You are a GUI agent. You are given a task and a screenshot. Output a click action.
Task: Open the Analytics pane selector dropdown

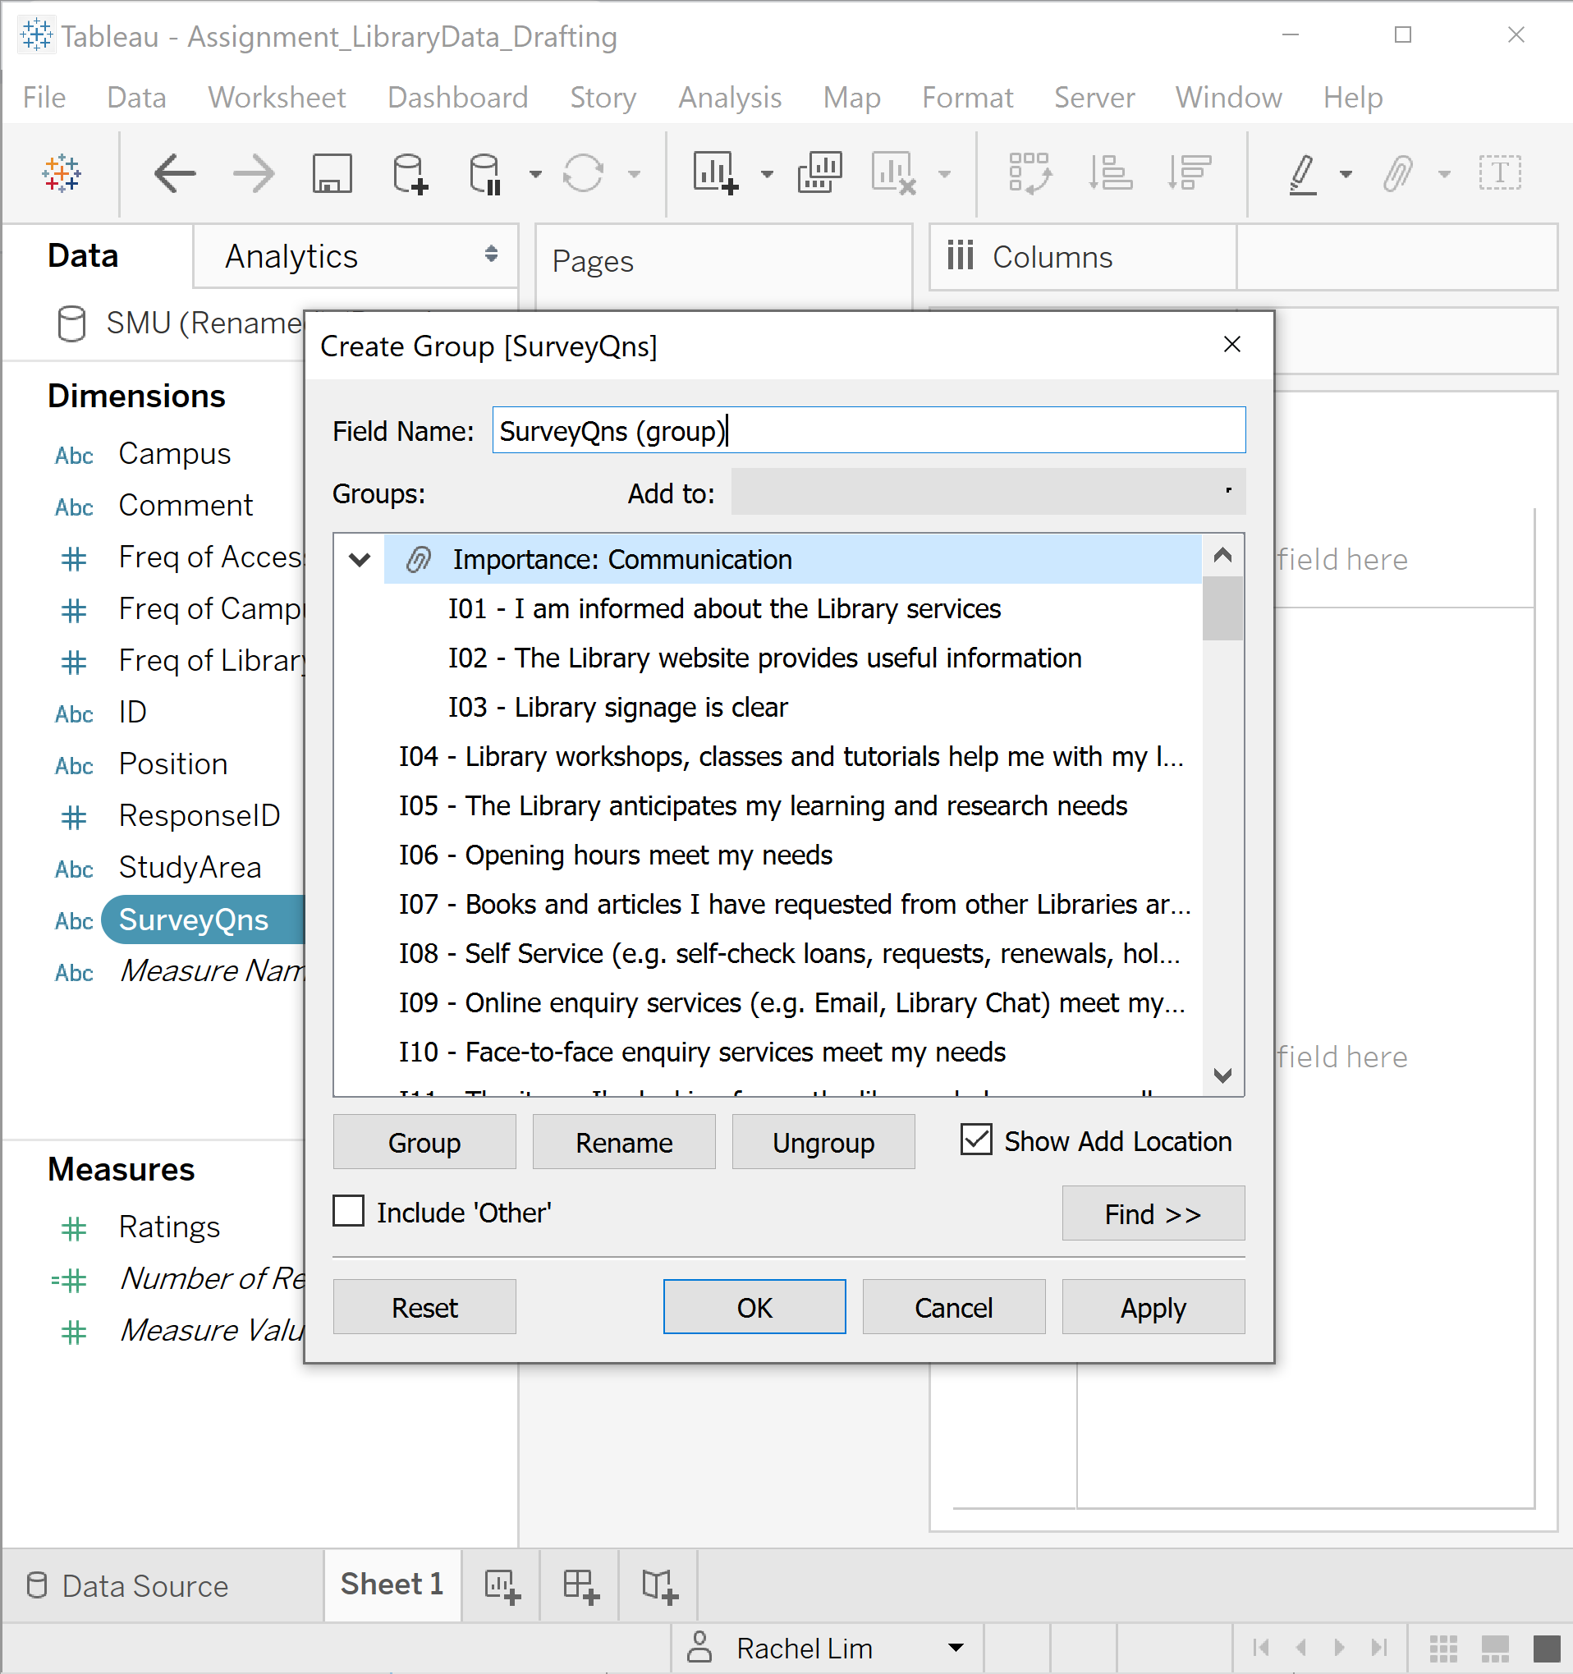coord(491,255)
